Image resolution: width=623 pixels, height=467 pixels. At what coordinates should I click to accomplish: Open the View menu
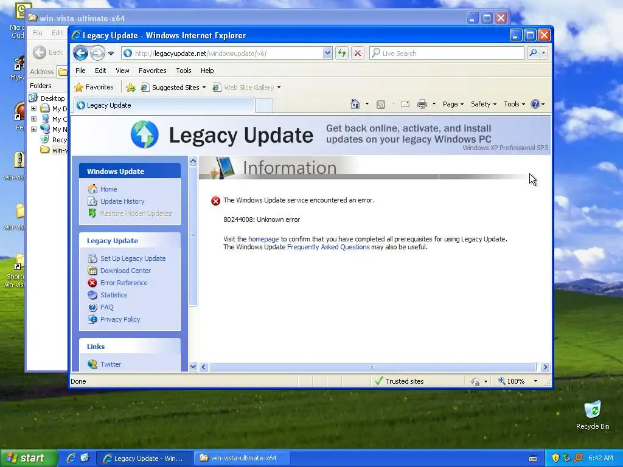point(122,71)
